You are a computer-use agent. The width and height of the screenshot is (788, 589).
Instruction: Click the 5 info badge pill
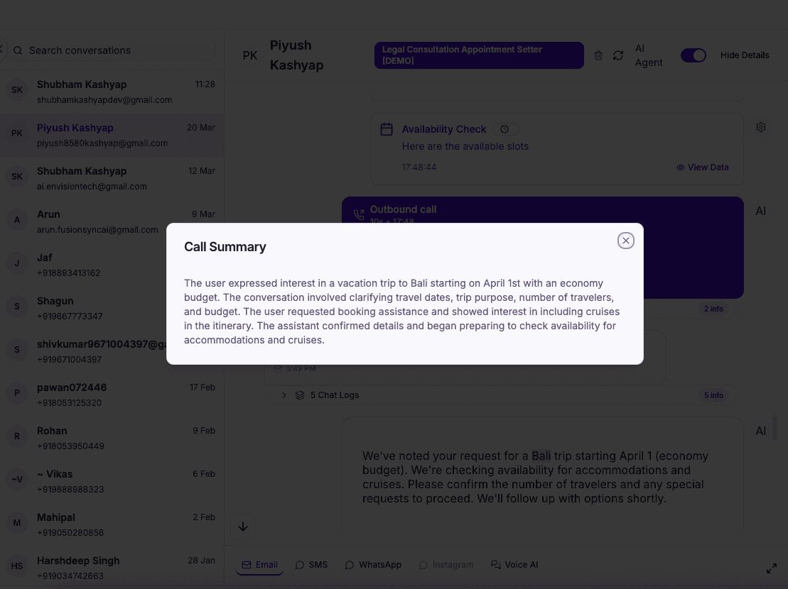tap(713, 395)
